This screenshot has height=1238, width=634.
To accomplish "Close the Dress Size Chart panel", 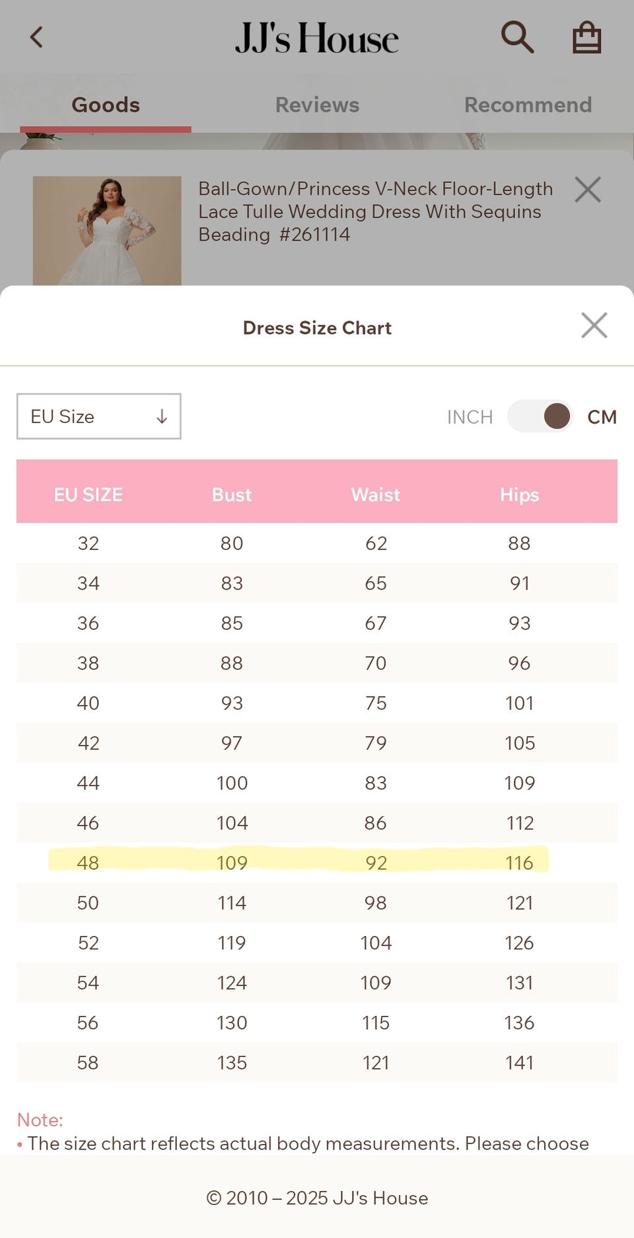I will 594,325.
